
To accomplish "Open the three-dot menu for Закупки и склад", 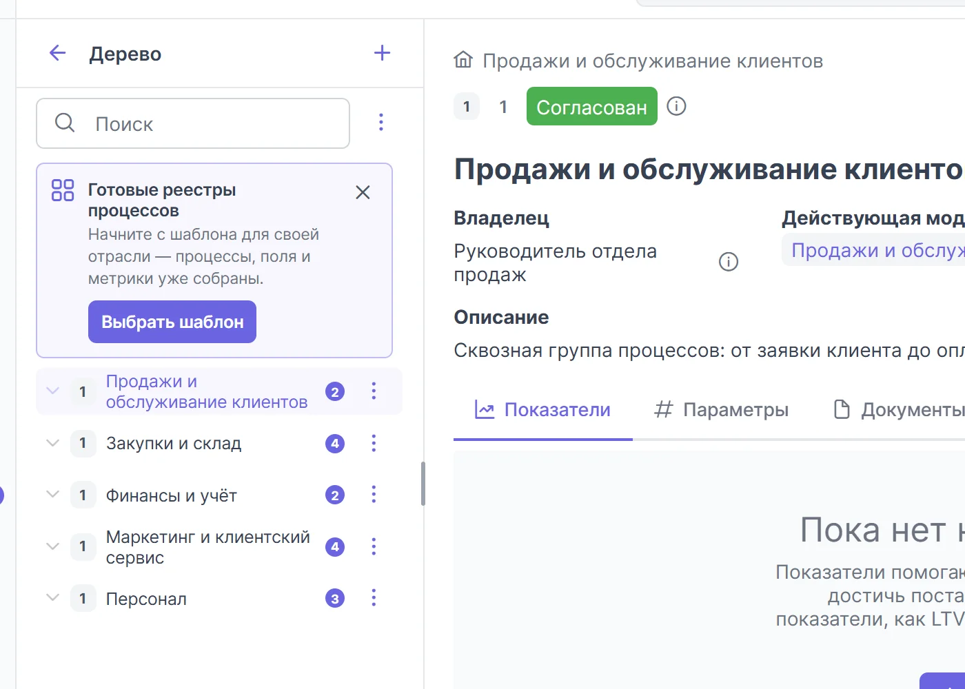I will coord(374,443).
